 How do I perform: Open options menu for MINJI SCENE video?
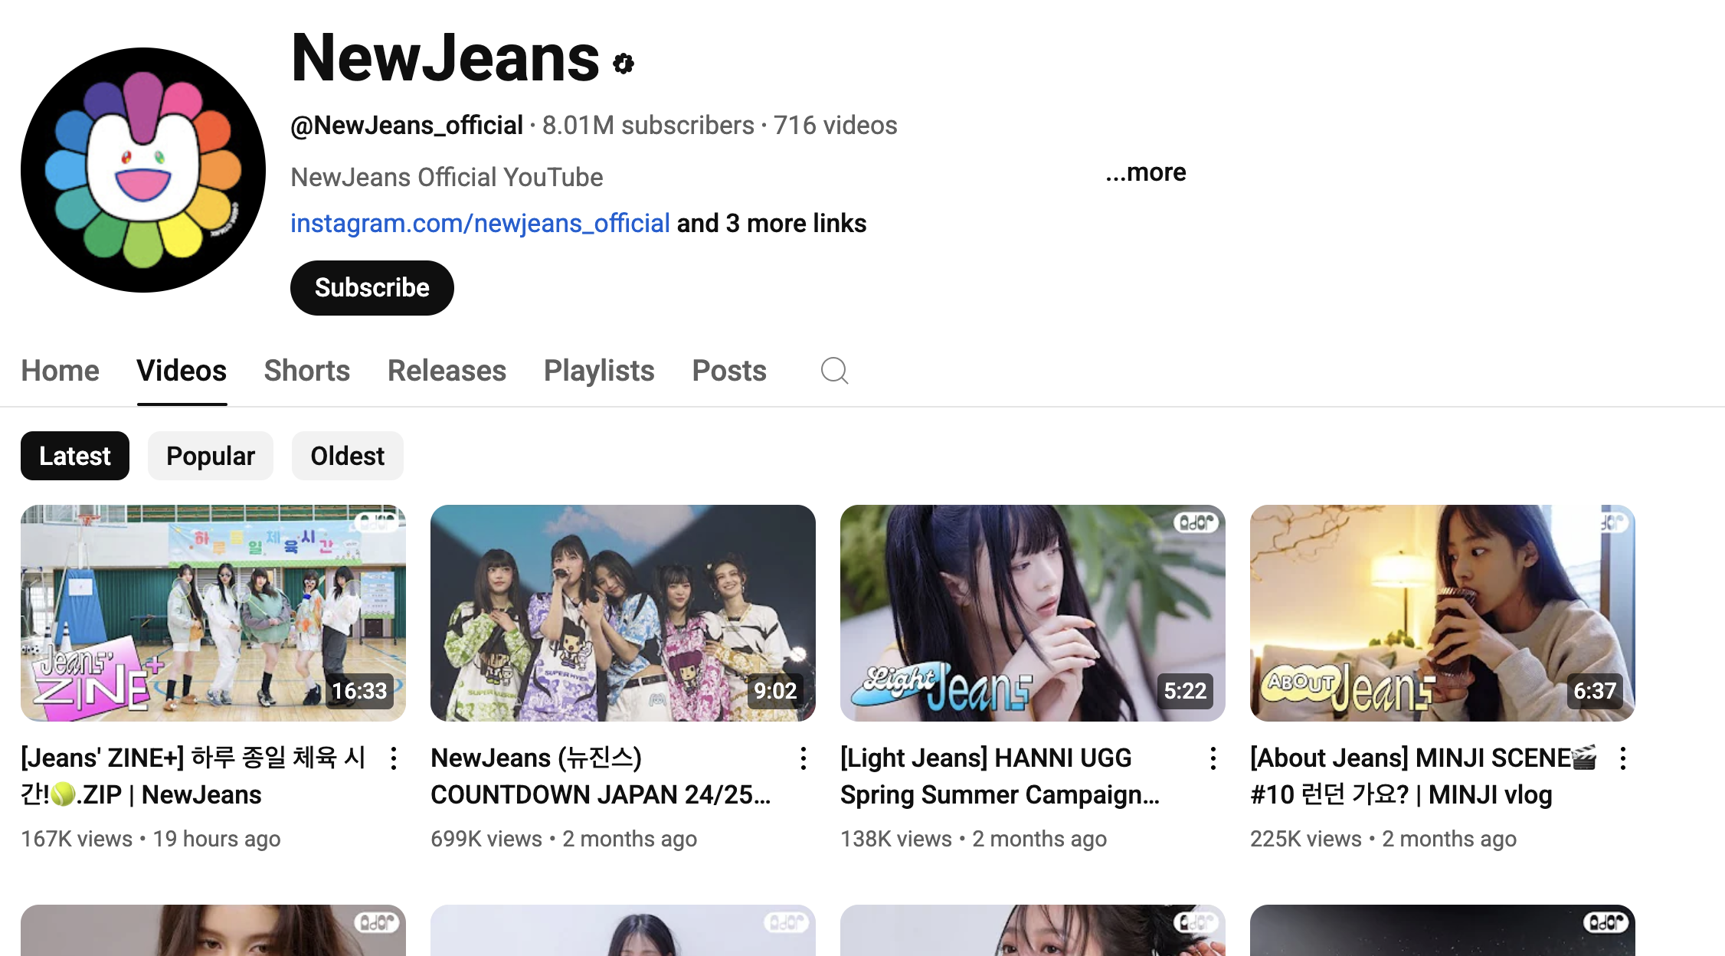(1623, 758)
